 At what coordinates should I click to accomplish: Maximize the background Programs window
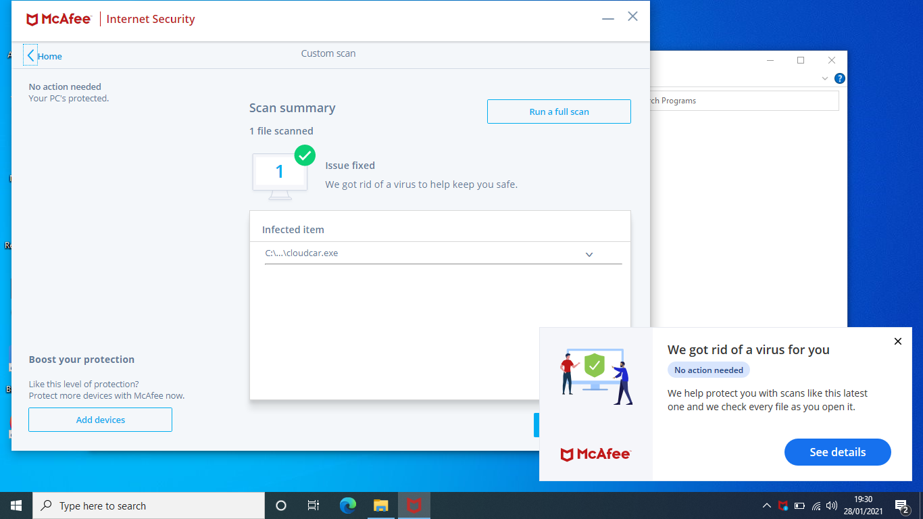tap(801, 60)
